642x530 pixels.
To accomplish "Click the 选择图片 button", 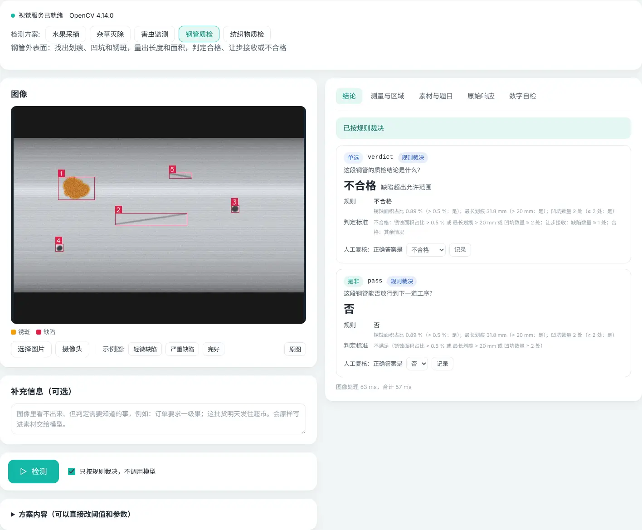I will click(x=31, y=349).
